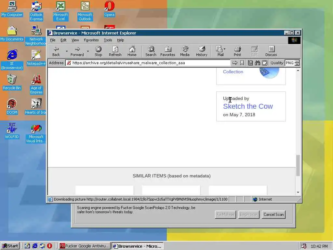Screen dimensions: 333x250
Task: Refresh the current page
Action: (x=115, y=51)
